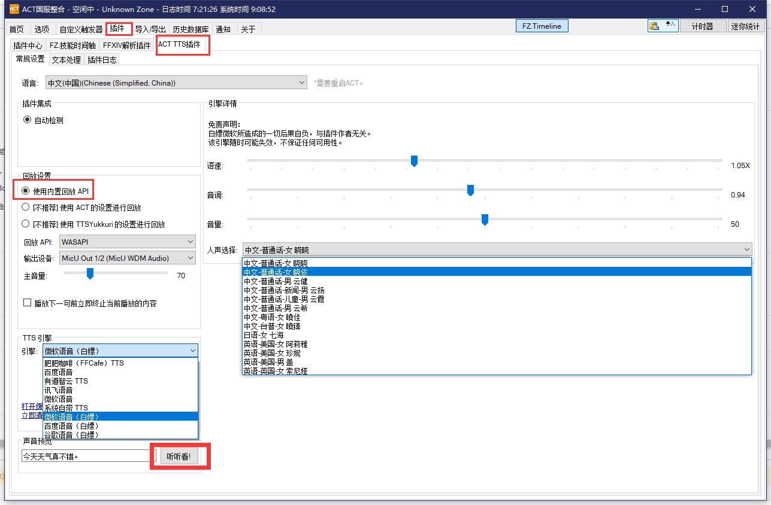The image size is (771, 505).
Task: Click the FZ.Timeline button
Action: (x=542, y=26)
